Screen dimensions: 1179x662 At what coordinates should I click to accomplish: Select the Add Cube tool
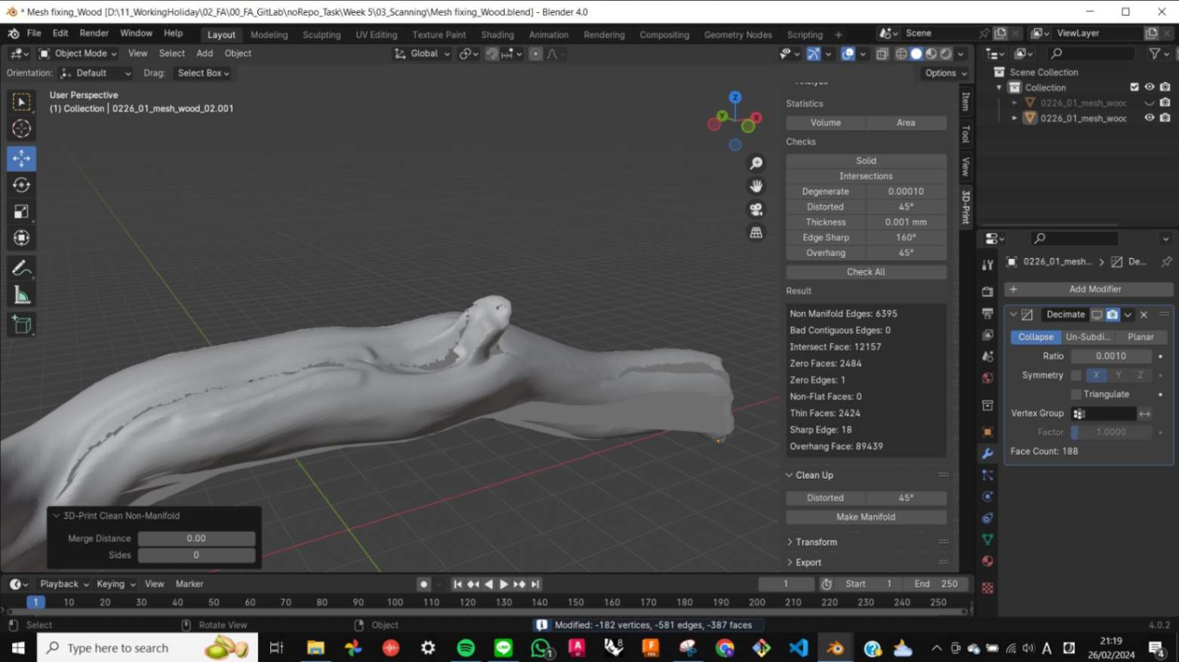pyautogui.click(x=21, y=325)
